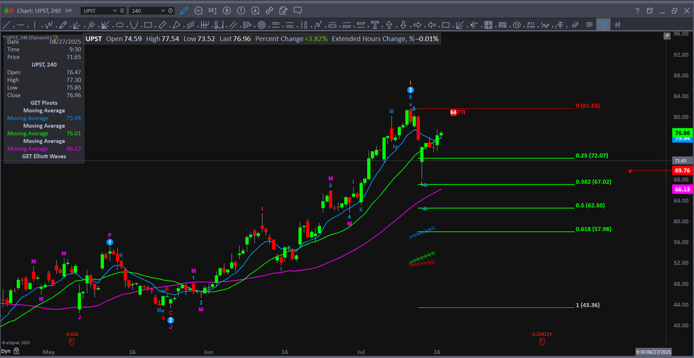Image resolution: width=694 pixels, height=358 pixels.
Task: Toggle the red window link indicator
Action: click(x=11, y=10)
